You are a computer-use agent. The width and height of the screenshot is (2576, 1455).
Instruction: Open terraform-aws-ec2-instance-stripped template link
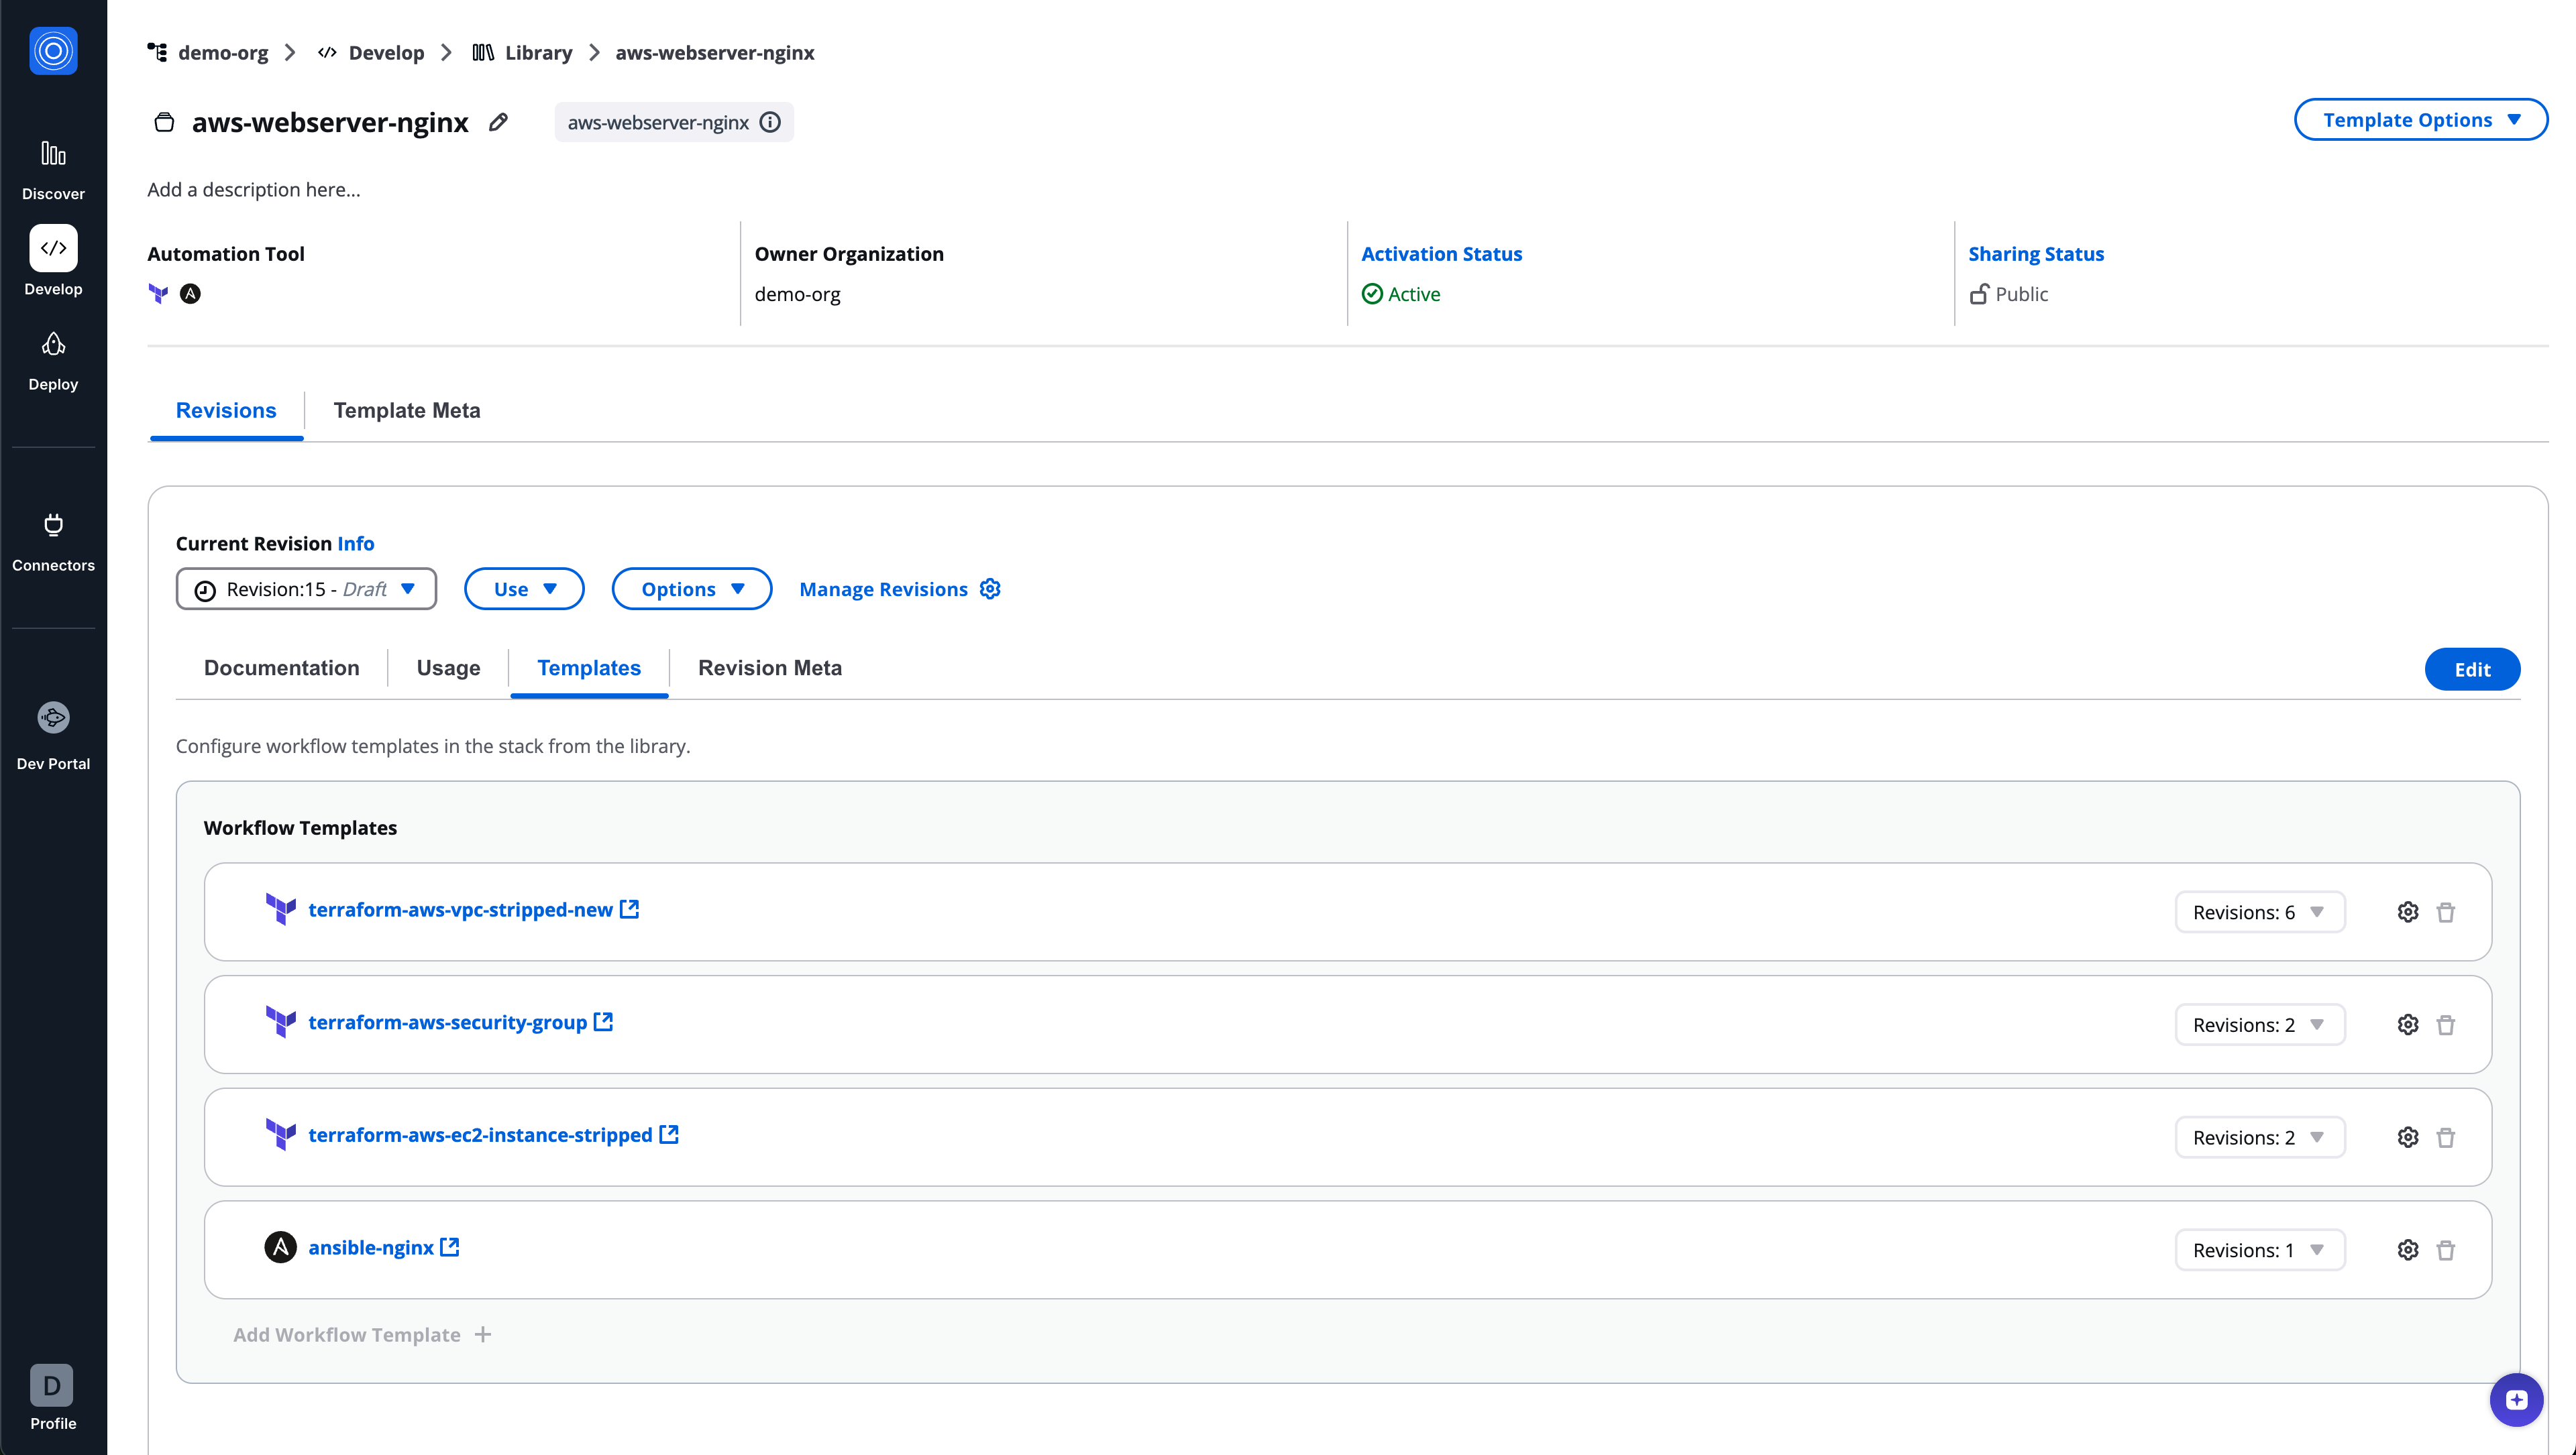point(480,1135)
